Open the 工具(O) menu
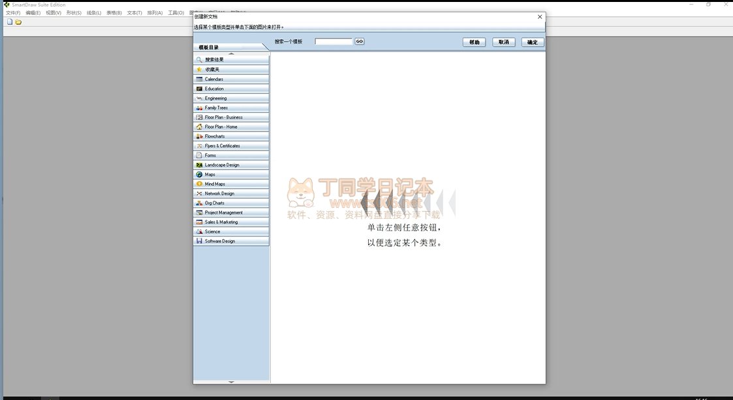The width and height of the screenshot is (733, 400). click(176, 12)
